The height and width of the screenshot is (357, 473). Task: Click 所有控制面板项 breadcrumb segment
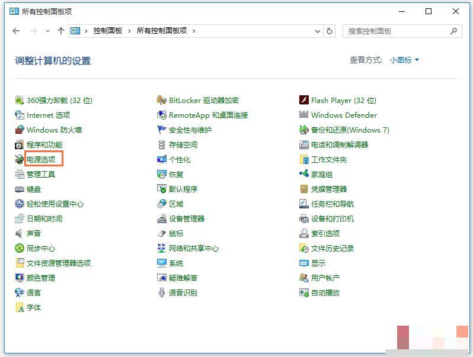(162, 31)
